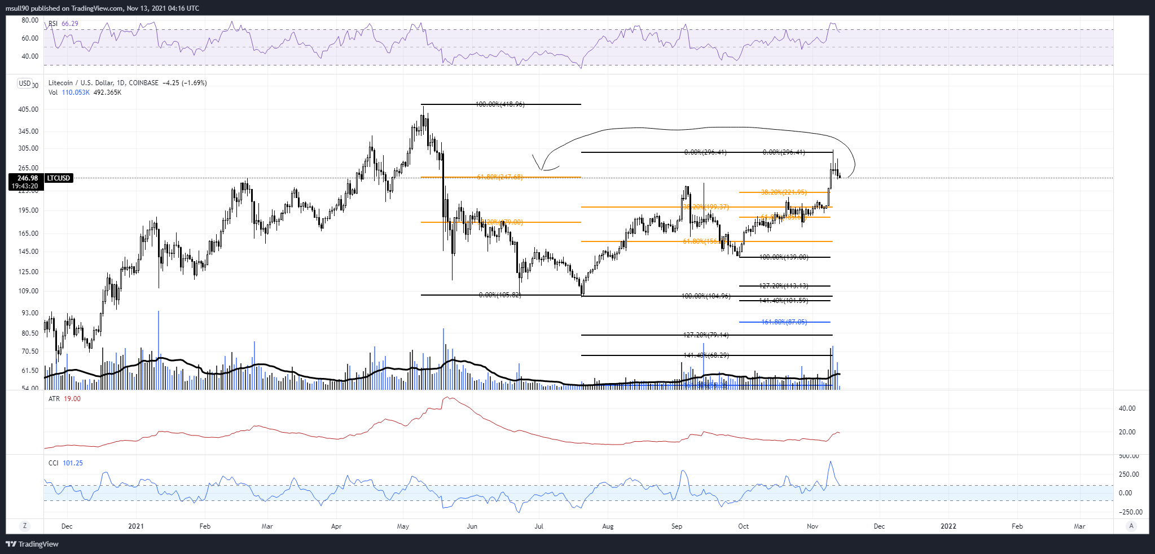Select the blue 161.80%(87.05) extension label
The width and height of the screenshot is (1155, 554).
coord(784,322)
